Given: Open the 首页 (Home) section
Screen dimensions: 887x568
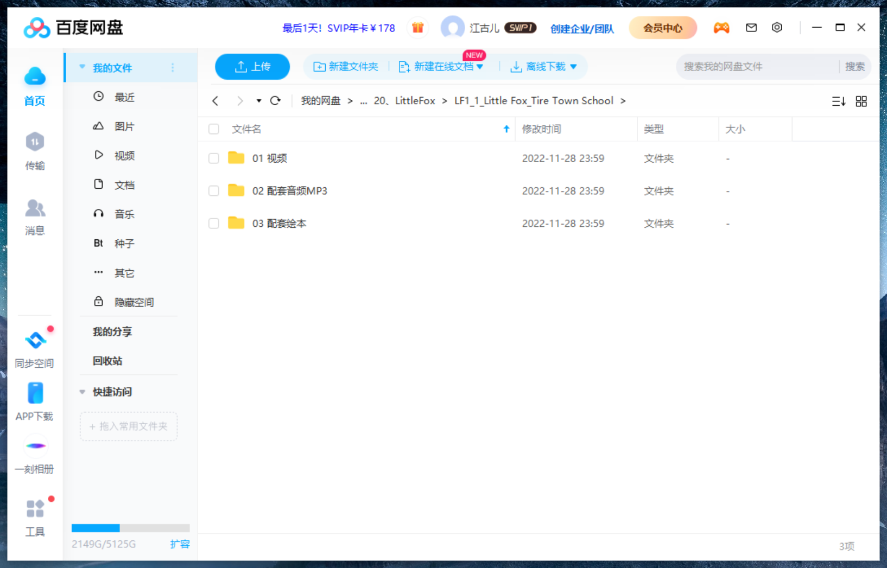Looking at the screenshot, I should (x=34, y=87).
